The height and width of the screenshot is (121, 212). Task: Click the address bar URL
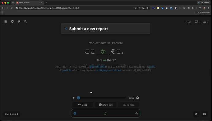(x=49, y=8)
